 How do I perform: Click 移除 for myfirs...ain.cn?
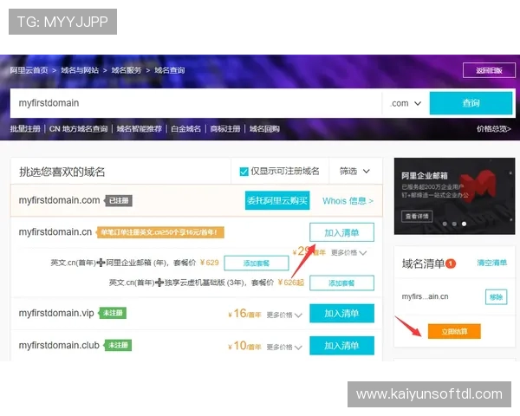coord(496,297)
